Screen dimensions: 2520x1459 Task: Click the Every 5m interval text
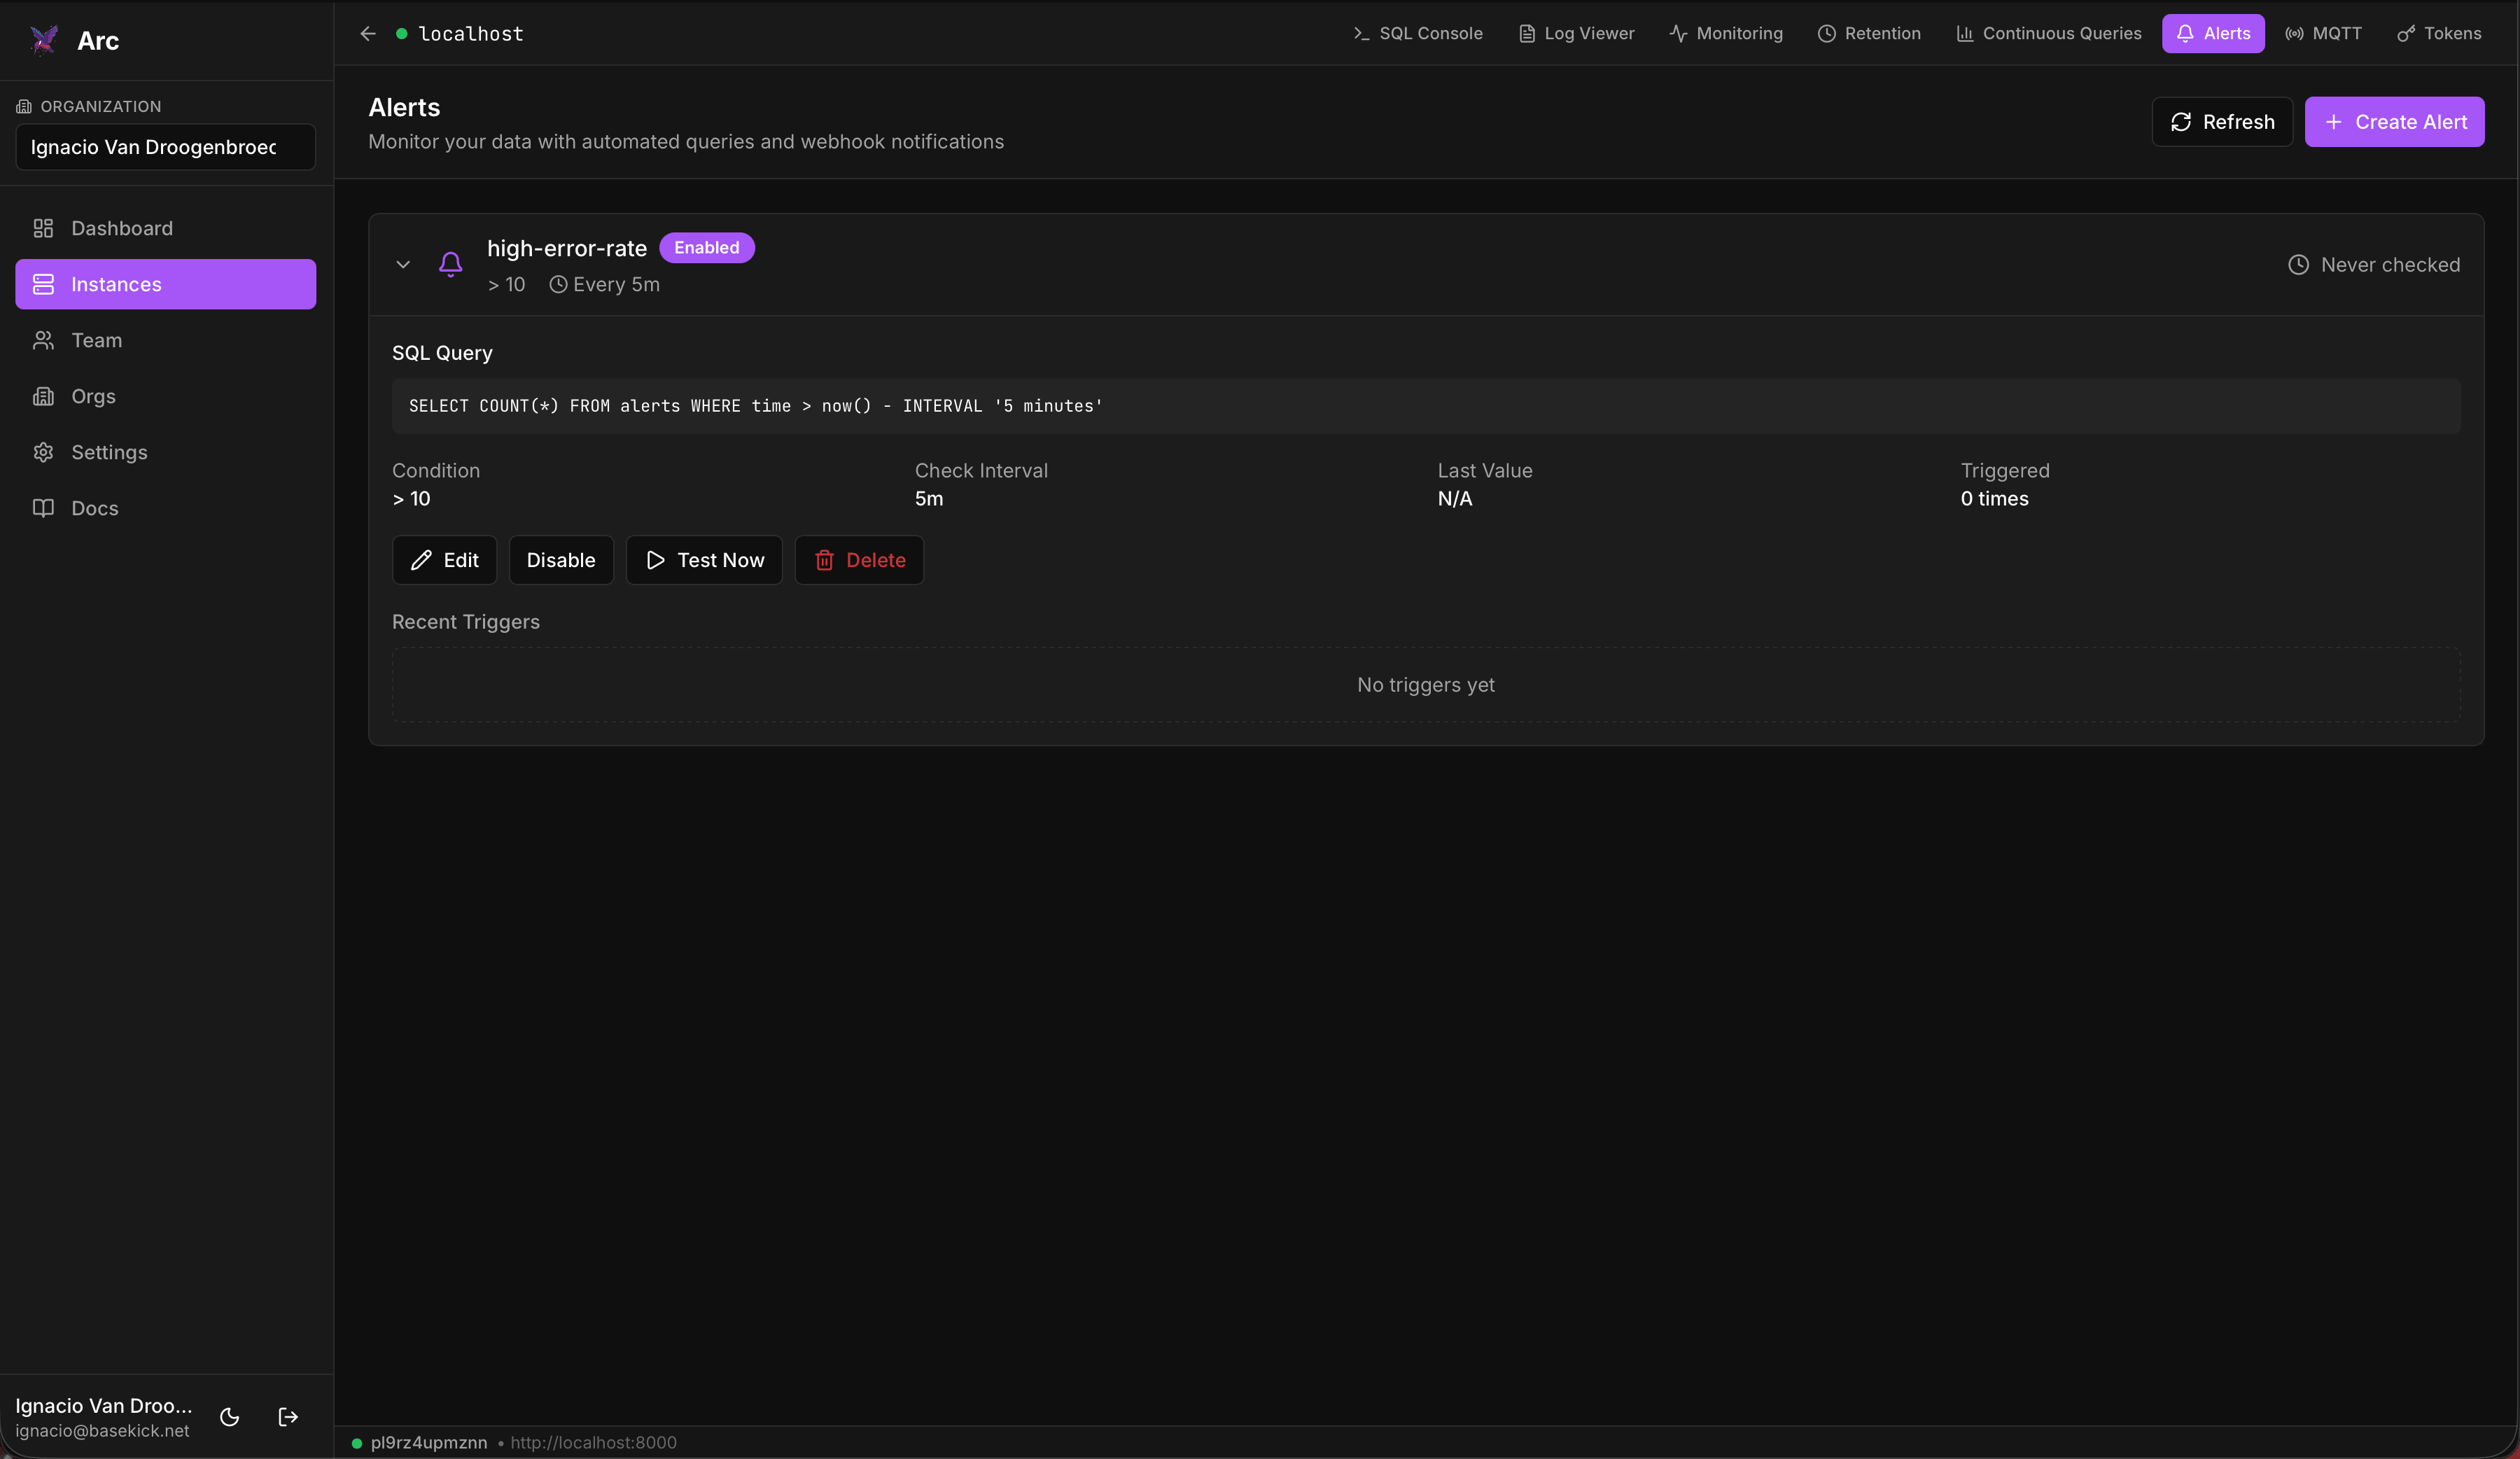pyautogui.click(x=616, y=285)
